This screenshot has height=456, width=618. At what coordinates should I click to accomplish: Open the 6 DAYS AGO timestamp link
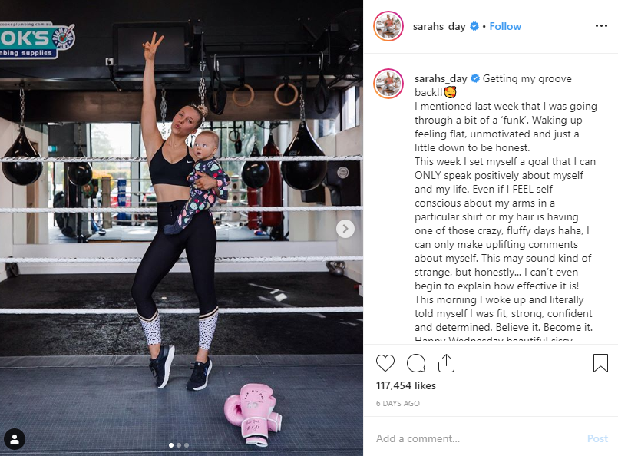click(x=398, y=403)
